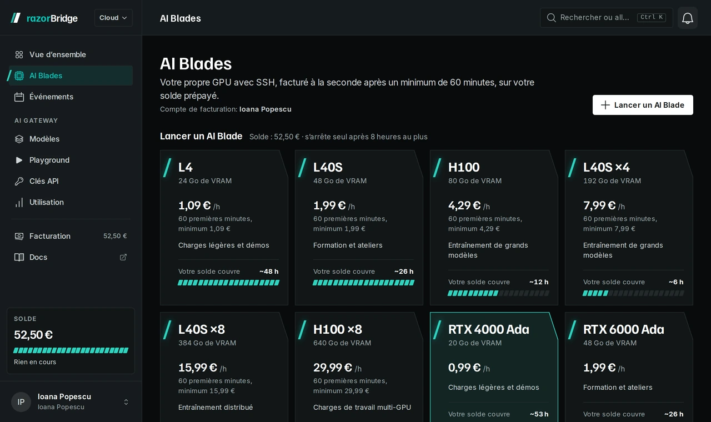Click the H100 price 4,29 €

point(464,205)
